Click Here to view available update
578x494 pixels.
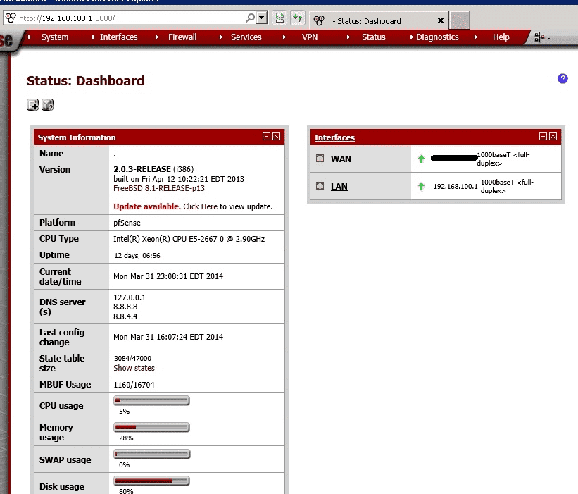click(200, 206)
